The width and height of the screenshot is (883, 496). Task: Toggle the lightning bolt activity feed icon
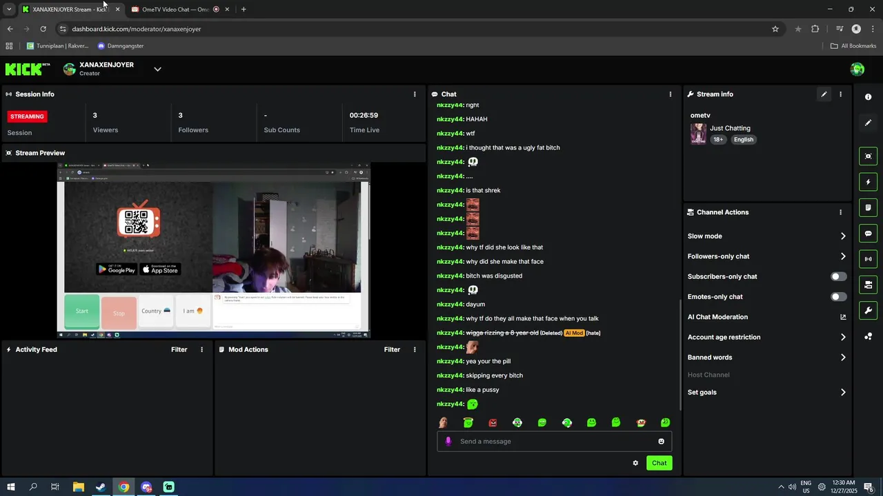point(868,182)
